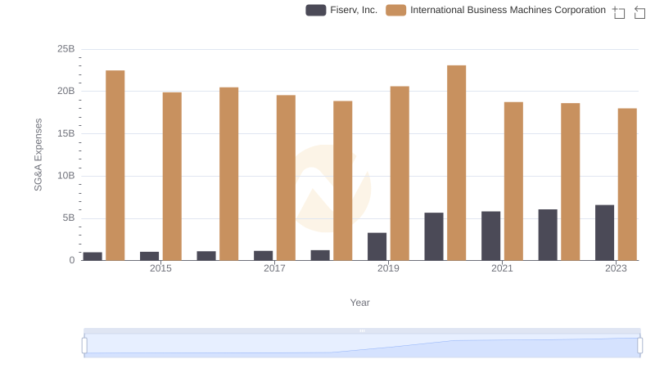
Task: Click the Fiserv bar for 2022
Action: coord(548,235)
